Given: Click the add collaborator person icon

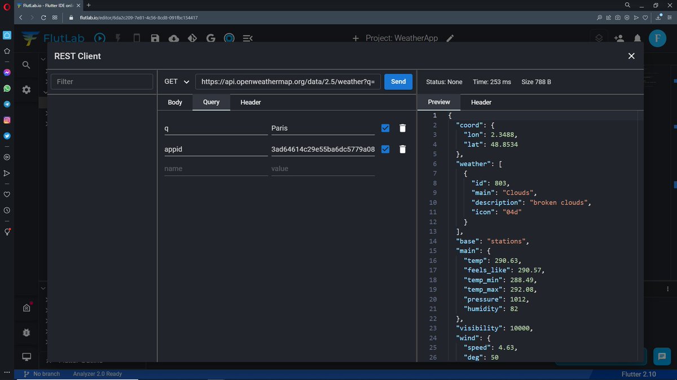Looking at the screenshot, I should 619,38.
